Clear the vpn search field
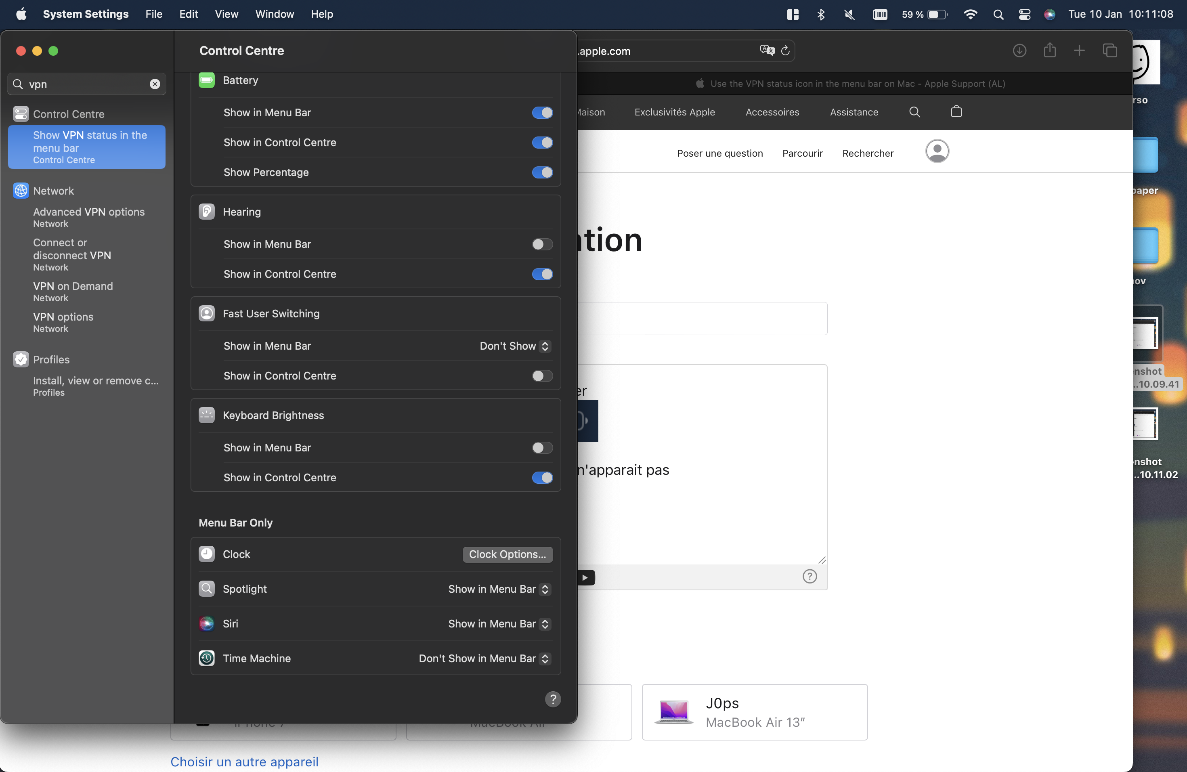Screen dimensions: 1187x772 155,84
